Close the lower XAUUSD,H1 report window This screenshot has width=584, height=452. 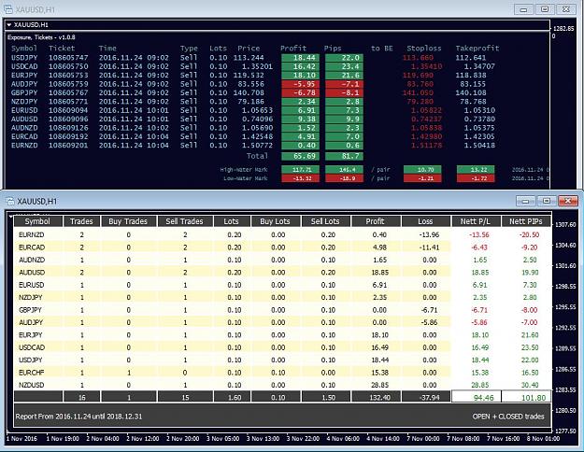click(568, 201)
